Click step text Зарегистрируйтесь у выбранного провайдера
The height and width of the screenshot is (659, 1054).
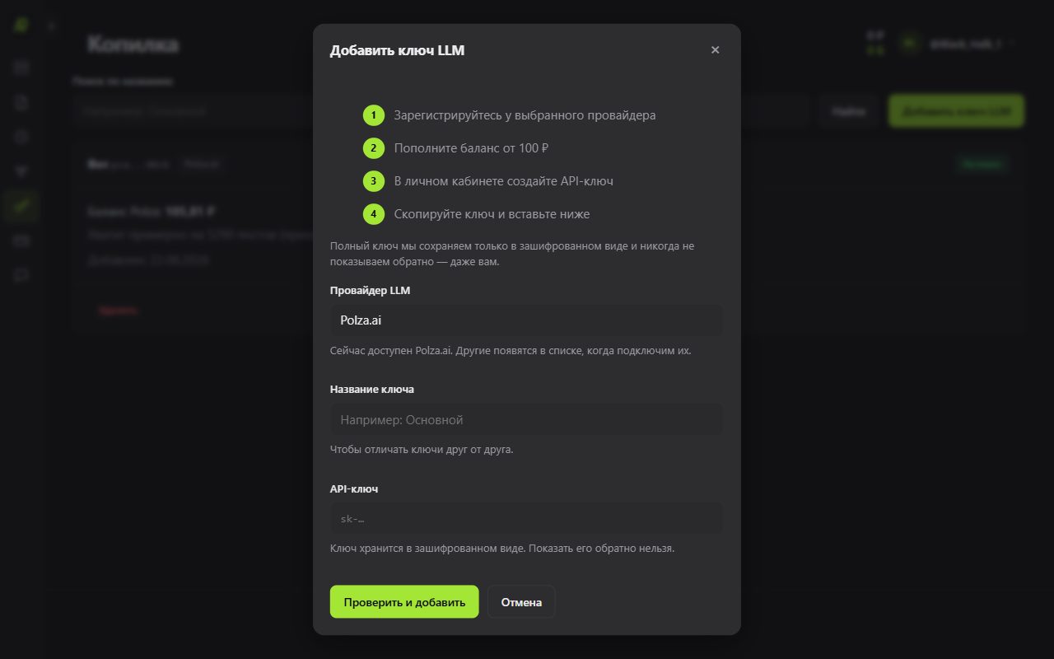(525, 115)
